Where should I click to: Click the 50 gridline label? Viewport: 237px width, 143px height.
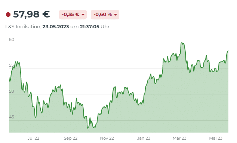pos(12,91)
